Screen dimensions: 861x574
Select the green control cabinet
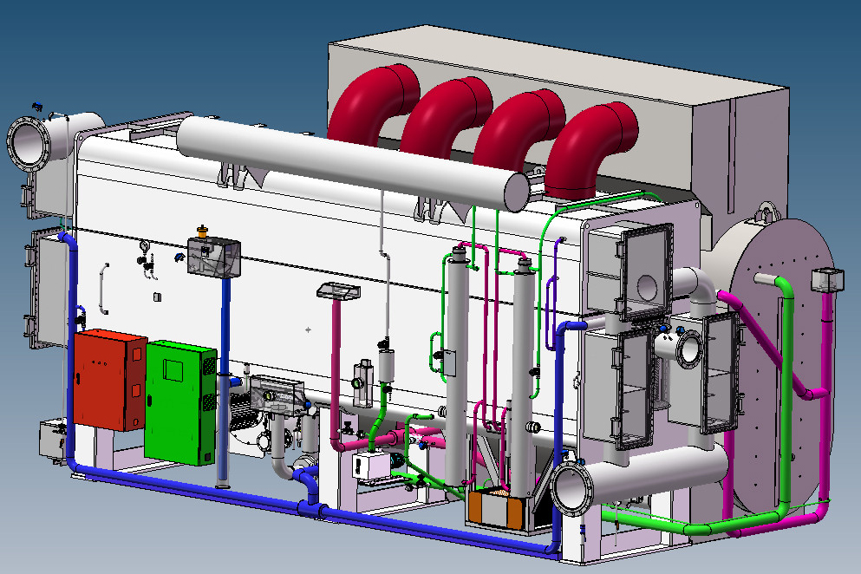tap(179, 403)
